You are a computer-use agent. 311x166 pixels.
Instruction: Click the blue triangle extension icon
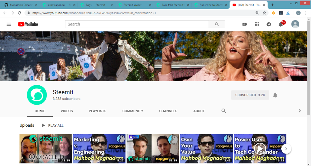[x=288, y=13]
